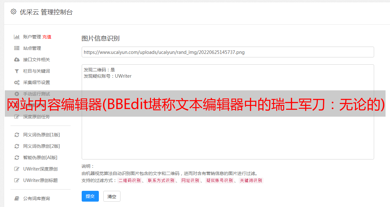This screenshot has width=390, height=207.
Task: Click the gears icon for 采集细节设置
Action: coord(17,82)
